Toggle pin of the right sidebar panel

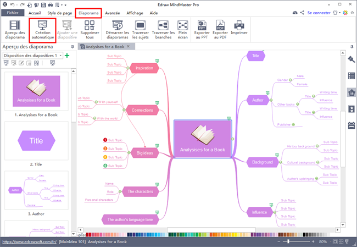(x=352, y=47)
